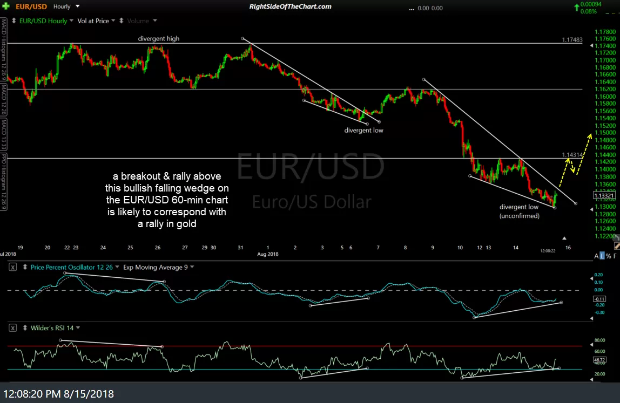Click the Aug 2018 date axis label
Viewport: 620px width, 403px height.
click(x=268, y=254)
